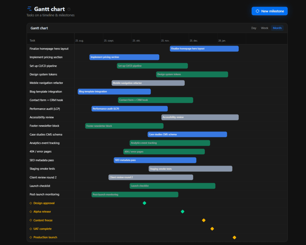Screen dimensions: 306x245
Task: Click Production launch milestone label
Action: click(45, 237)
